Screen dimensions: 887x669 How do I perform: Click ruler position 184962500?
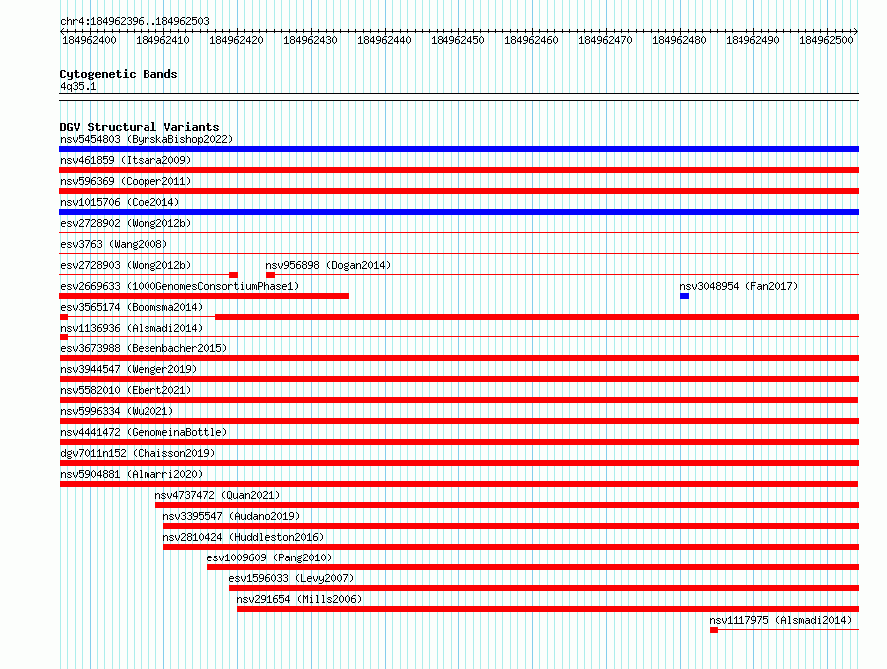(826, 40)
